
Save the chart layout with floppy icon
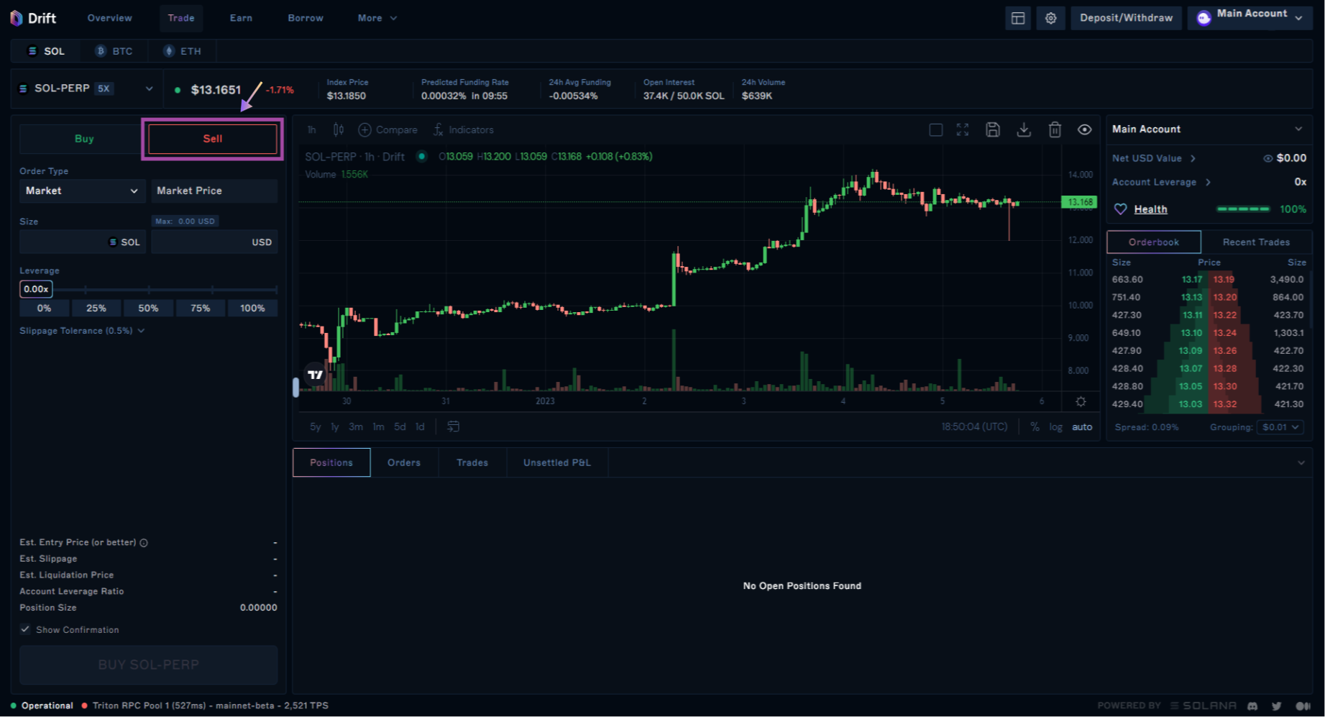click(993, 129)
